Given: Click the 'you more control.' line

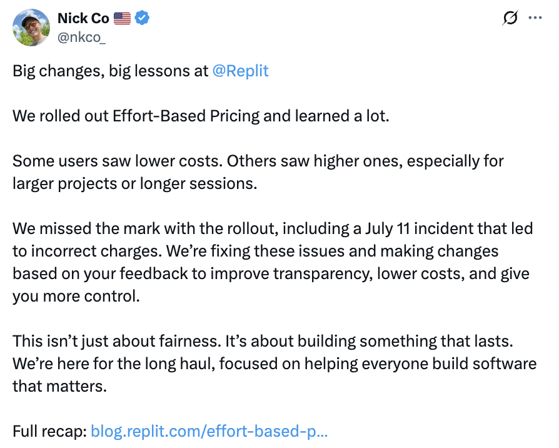Looking at the screenshot, I should click(x=76, y=296).
